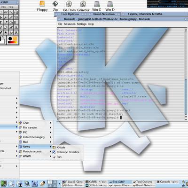Image resolution: width=188 pixels, height=188 pixels.
Task: Select the bucket fill tool
Action: [x=11, y=23]
